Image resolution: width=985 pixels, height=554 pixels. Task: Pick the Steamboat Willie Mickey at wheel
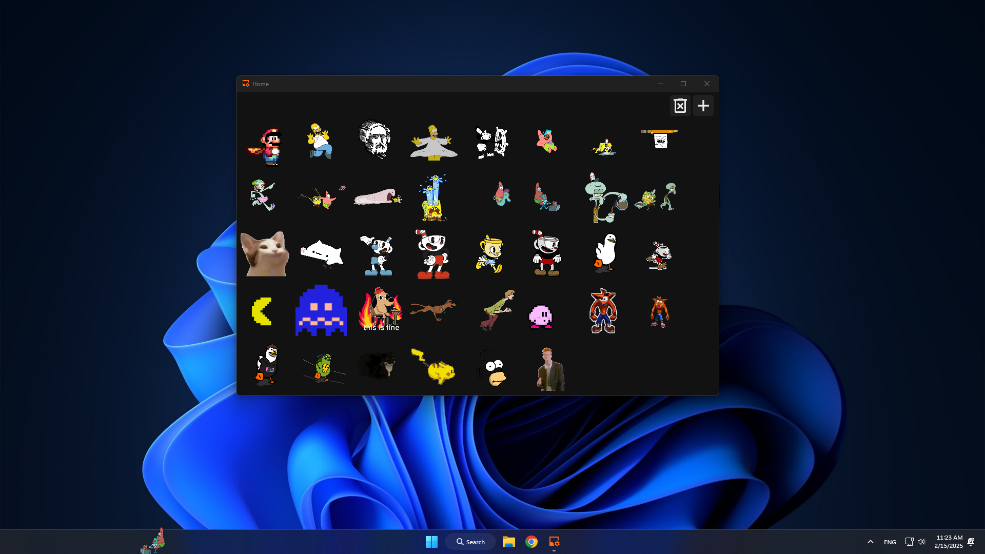click(x=491, y=142)
